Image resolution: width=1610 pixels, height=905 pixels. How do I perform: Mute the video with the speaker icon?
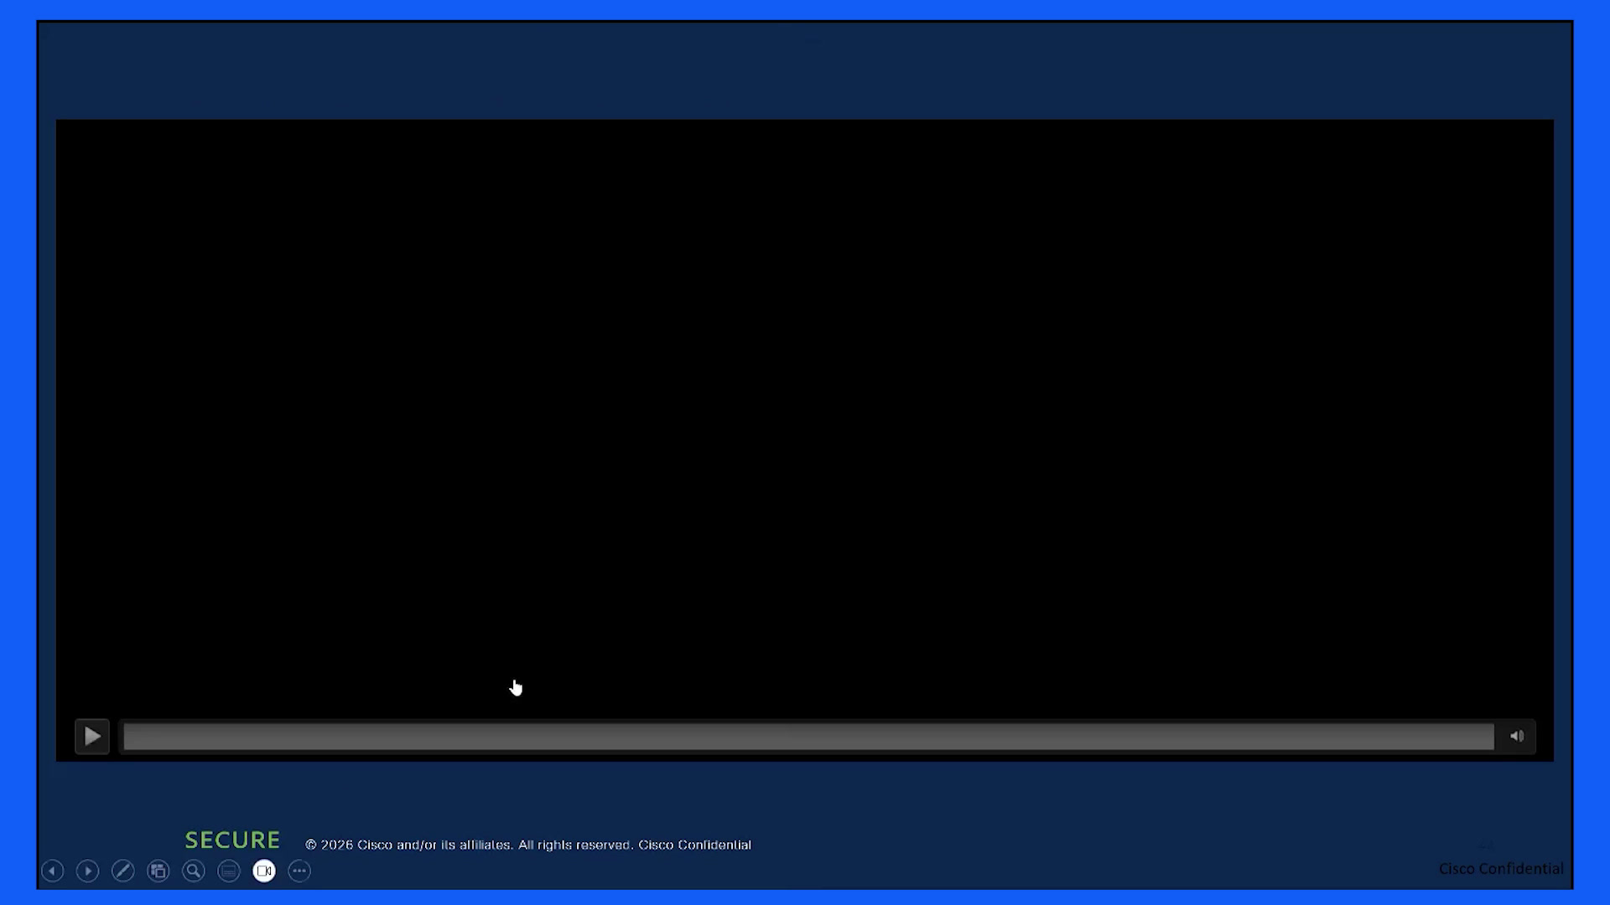coord(1517,737)
